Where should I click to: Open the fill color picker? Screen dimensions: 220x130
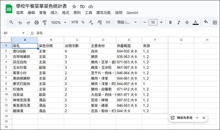pyautogui.click(x=206, y=22)
